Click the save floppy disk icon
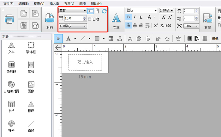The height and width of the screenshot is (137, 221). [24, 25]
